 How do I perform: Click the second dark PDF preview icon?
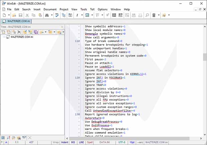(x=121, y=15)
